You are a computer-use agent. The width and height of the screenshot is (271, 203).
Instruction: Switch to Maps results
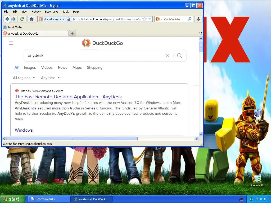(77, 67)
